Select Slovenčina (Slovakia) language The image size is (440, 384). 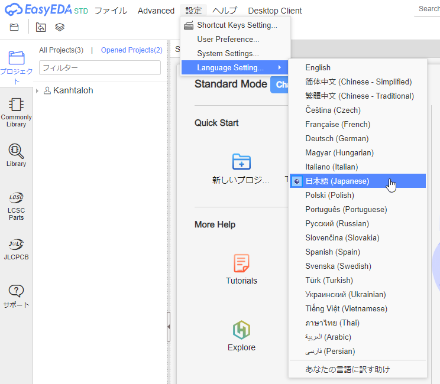pyautogui.click(x=357, y=237)
